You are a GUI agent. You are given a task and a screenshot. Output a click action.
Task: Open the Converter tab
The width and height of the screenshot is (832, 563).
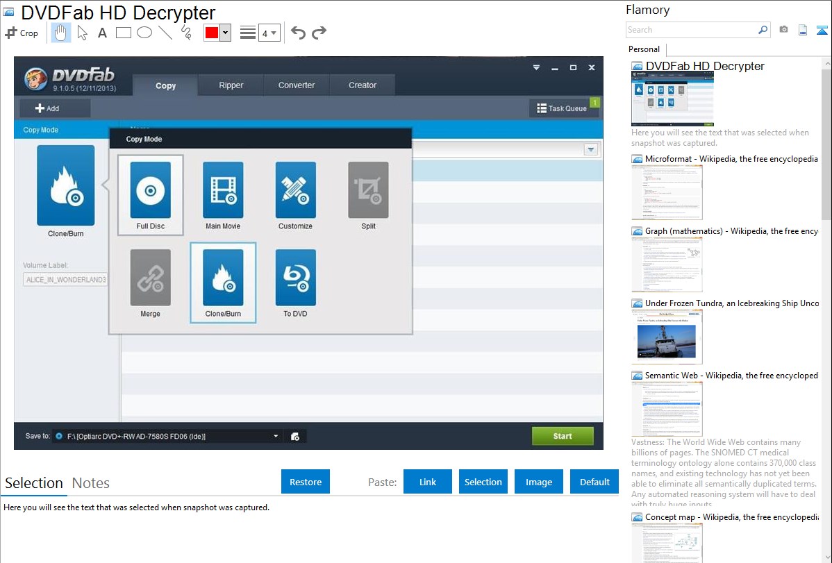click(x=297, y=85)
